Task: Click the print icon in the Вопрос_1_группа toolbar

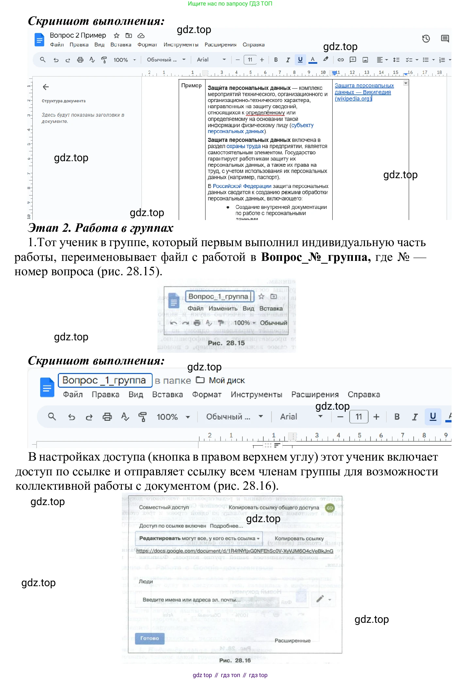Action: click(x=107, y=417)
